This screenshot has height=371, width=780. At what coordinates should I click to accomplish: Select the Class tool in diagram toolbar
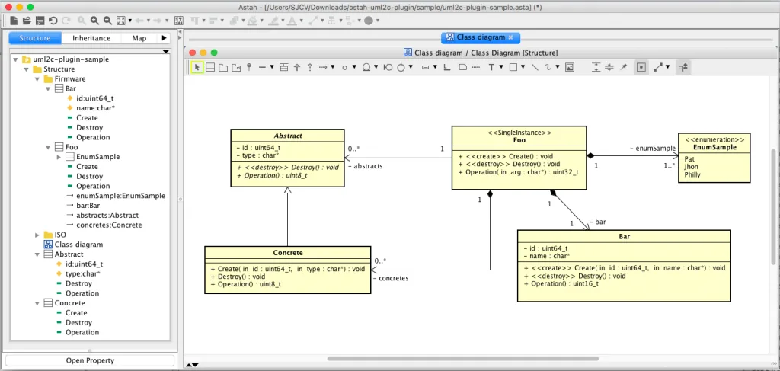point(210,67)
